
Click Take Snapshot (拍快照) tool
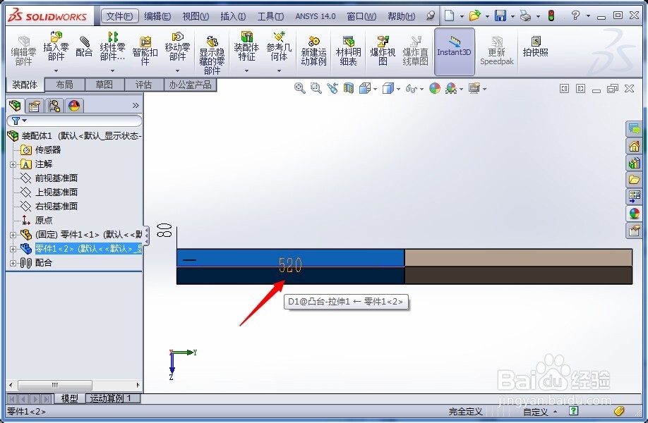click(x=536, y=47)
